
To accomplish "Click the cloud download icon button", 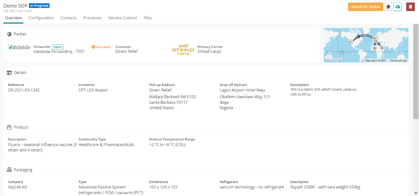I will tap(398, 7).
